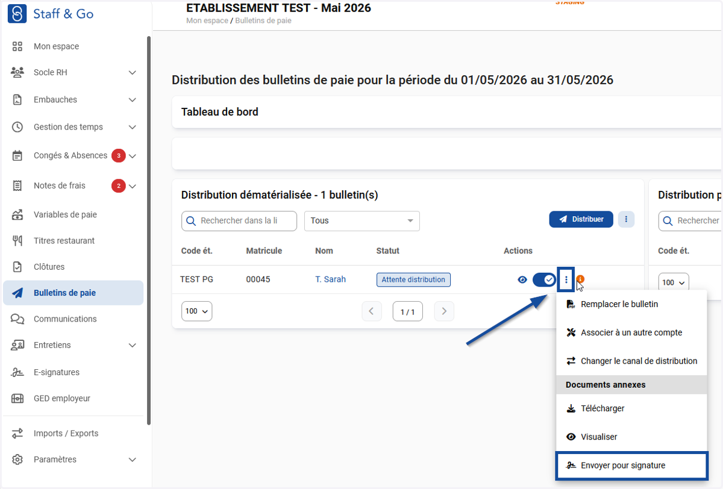Select Associer à un autre compte
This screenshot has width=723, height=489.
pyautogui.click(x=631, y=332)
